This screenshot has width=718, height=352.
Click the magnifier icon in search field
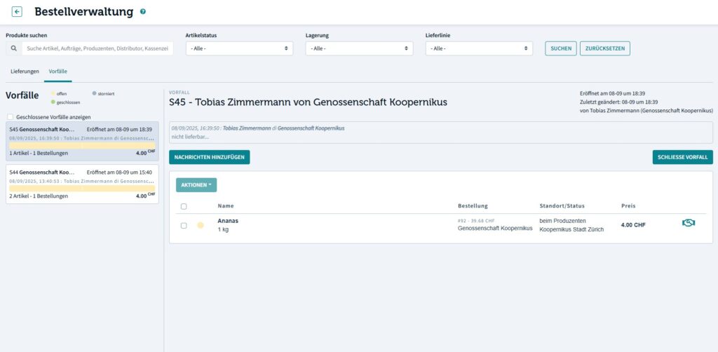pyautogui.click(x=14, y=48)
